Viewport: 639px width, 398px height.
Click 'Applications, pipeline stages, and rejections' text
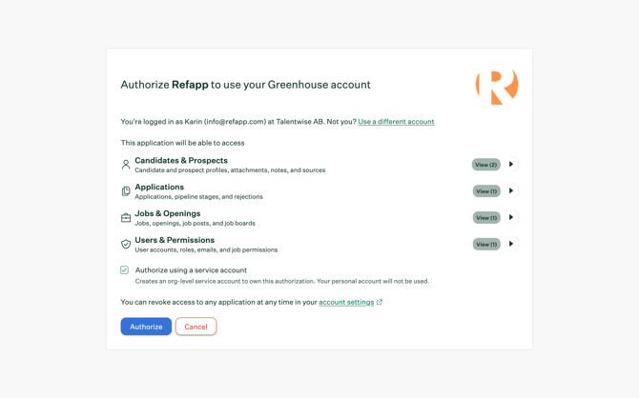pyautogui.click(x=199, y=196)
